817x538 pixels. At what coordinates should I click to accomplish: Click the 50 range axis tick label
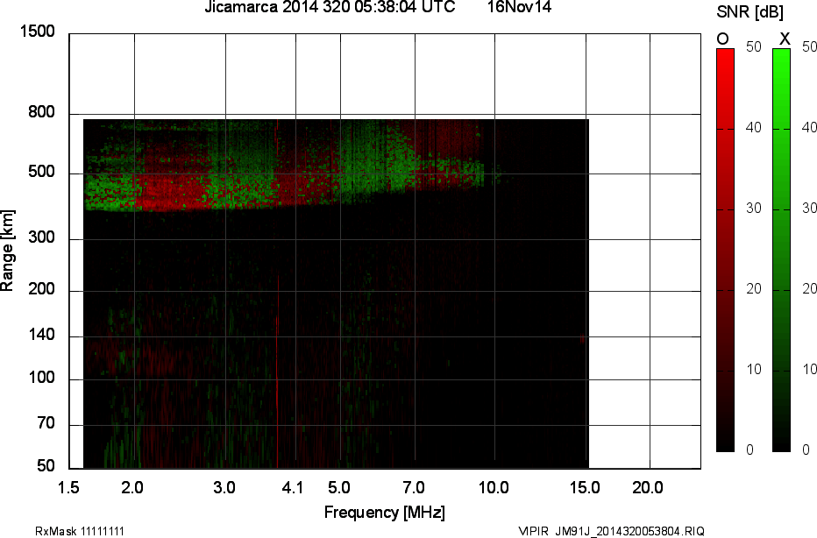[46, 465]
